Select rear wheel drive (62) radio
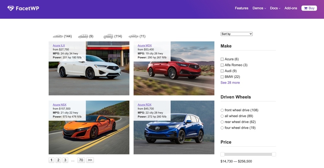The height and width of the screenshot is (168, 324). [222, 122]
